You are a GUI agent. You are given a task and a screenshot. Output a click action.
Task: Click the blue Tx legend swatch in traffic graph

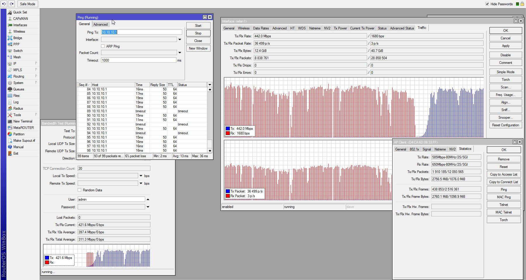228,129
